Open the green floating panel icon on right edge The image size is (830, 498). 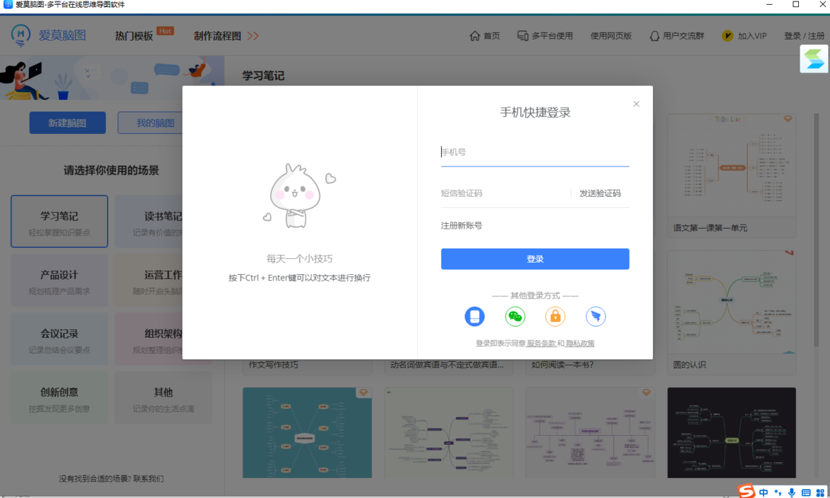point(814,59)
